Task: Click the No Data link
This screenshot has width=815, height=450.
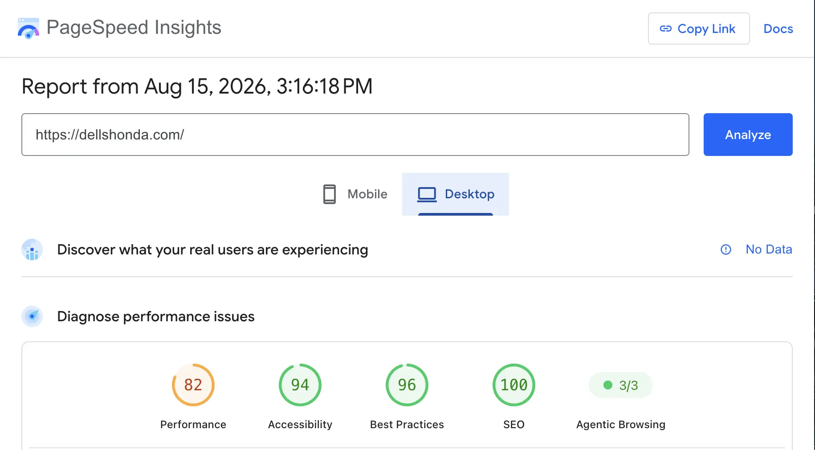Action: pyautogui.click(x=769, y=250)
